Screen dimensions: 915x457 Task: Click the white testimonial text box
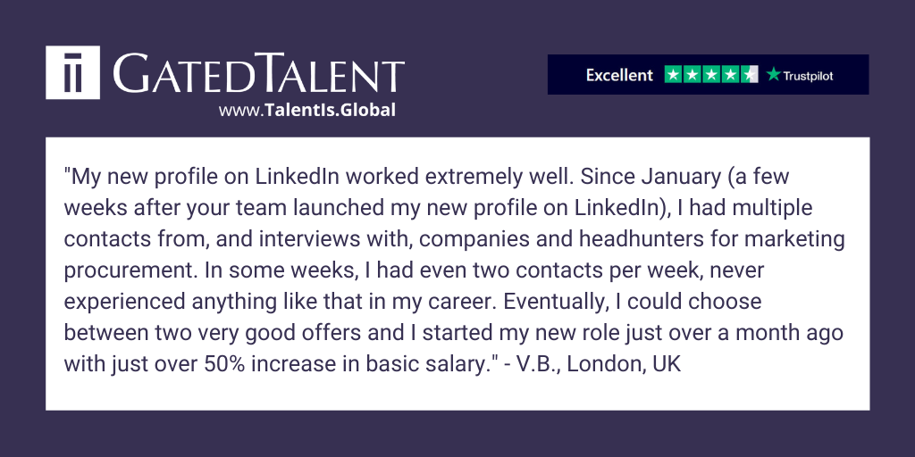click(x=457, y=274)
